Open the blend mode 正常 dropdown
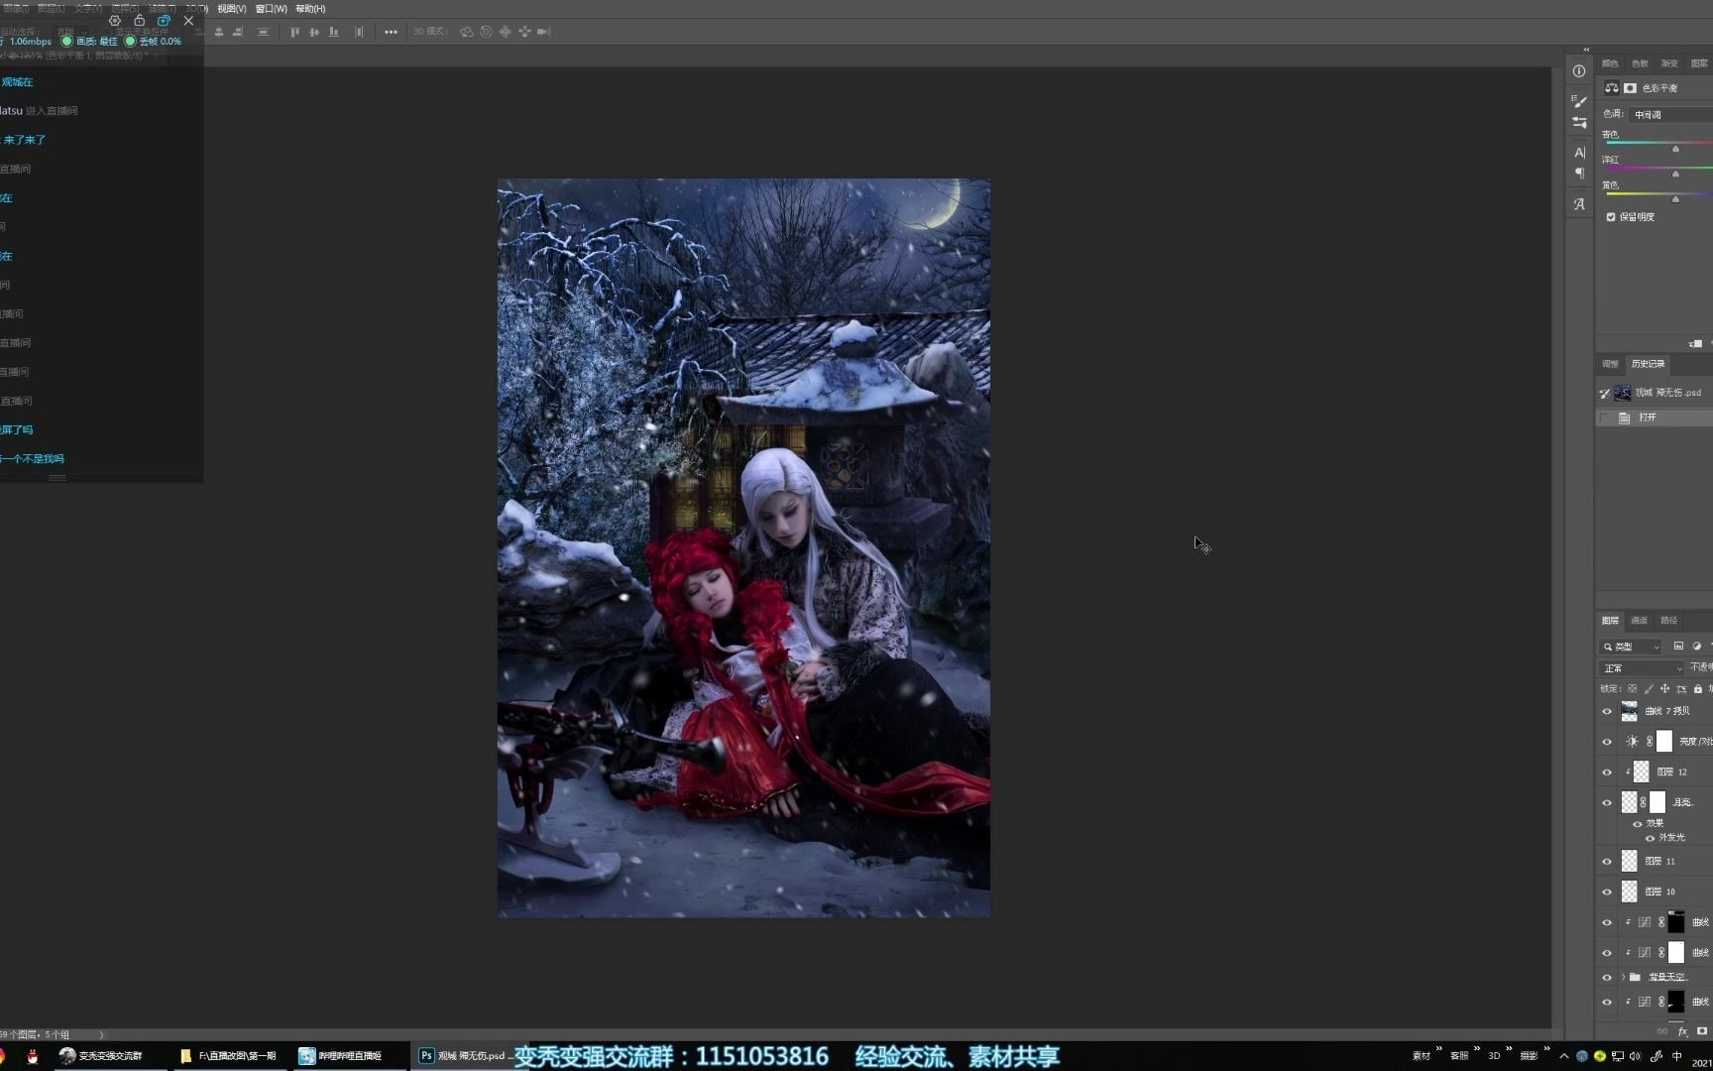This screenshot has height=1071, width=1713. (x=1642, y=668)
